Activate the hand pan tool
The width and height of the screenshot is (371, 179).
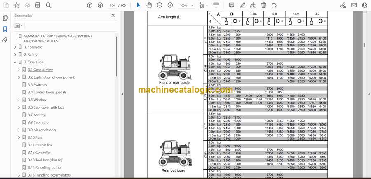pyautogui.click(x=149, y=5)
